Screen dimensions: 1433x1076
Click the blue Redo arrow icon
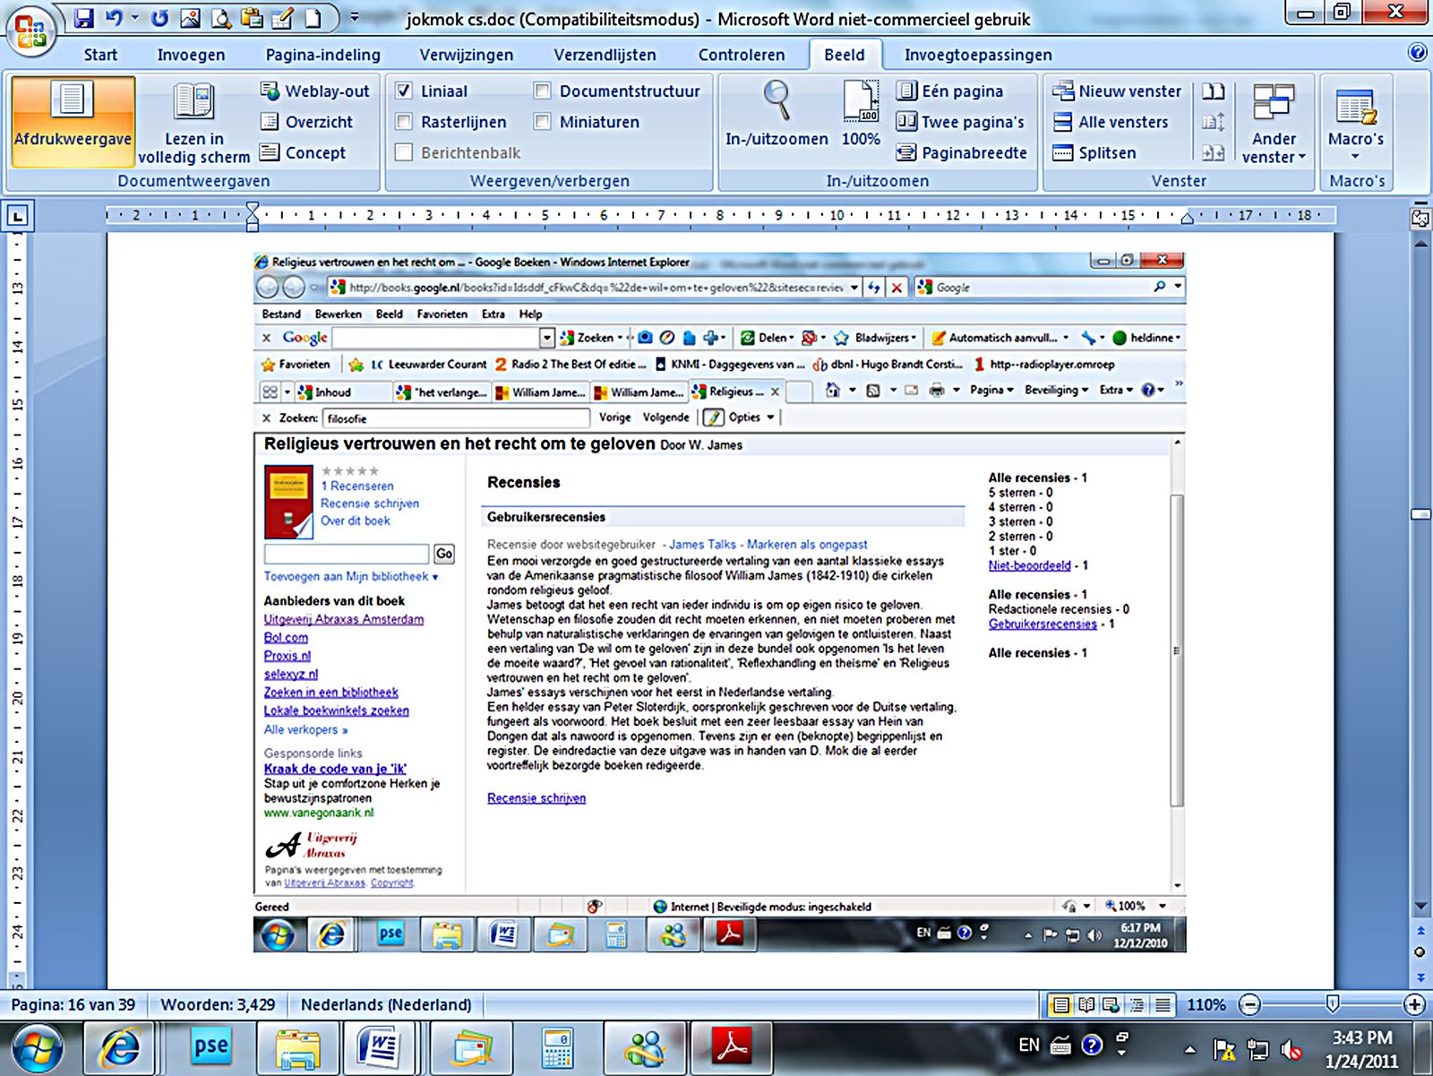point(159,18)
